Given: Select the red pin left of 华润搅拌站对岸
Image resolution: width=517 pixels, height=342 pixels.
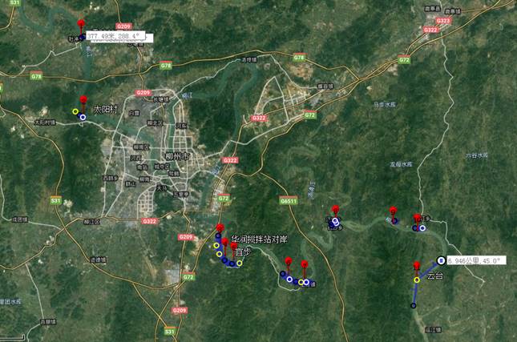Looking at the screenshot, I should click(x=220, y=228).
